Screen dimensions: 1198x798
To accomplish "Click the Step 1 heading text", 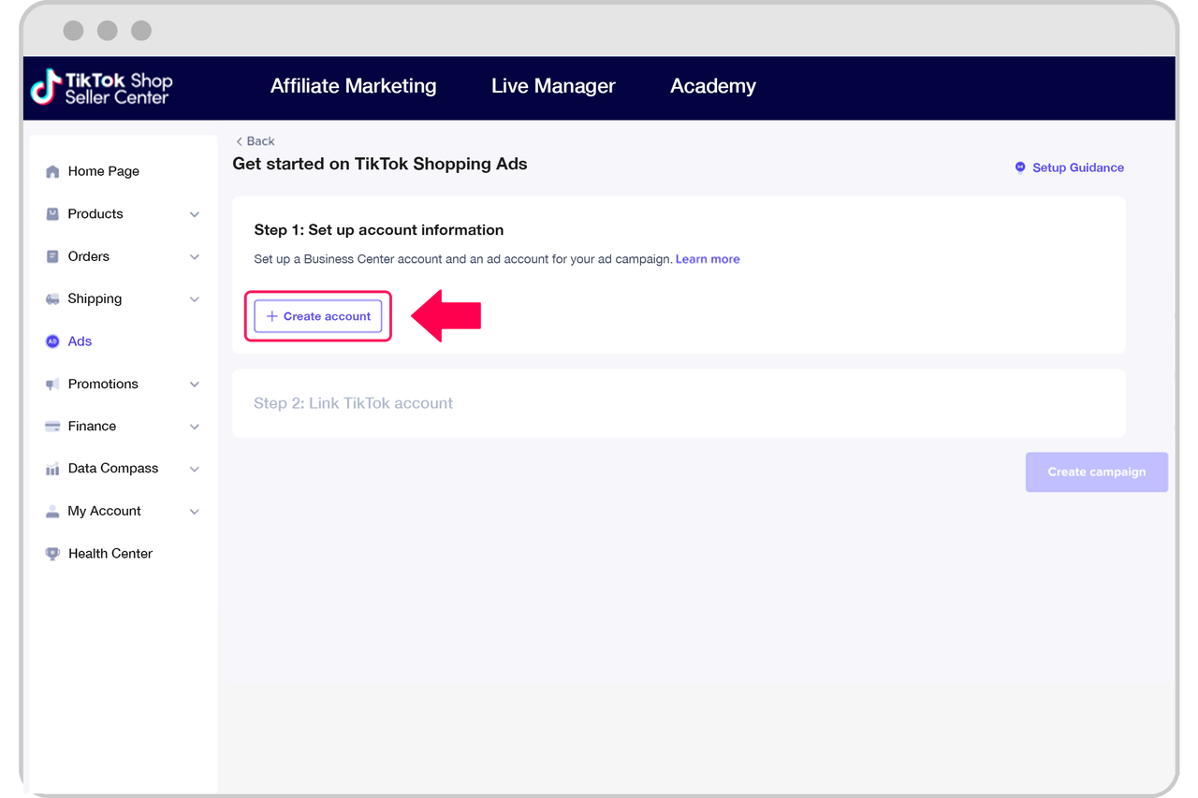I will 379,230.
